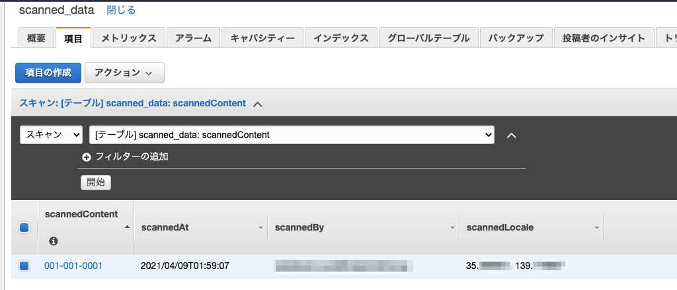The image size is (677, 290).
Task: Open the scannedAt column menu arrow
Action: click(x=260, y=228)
